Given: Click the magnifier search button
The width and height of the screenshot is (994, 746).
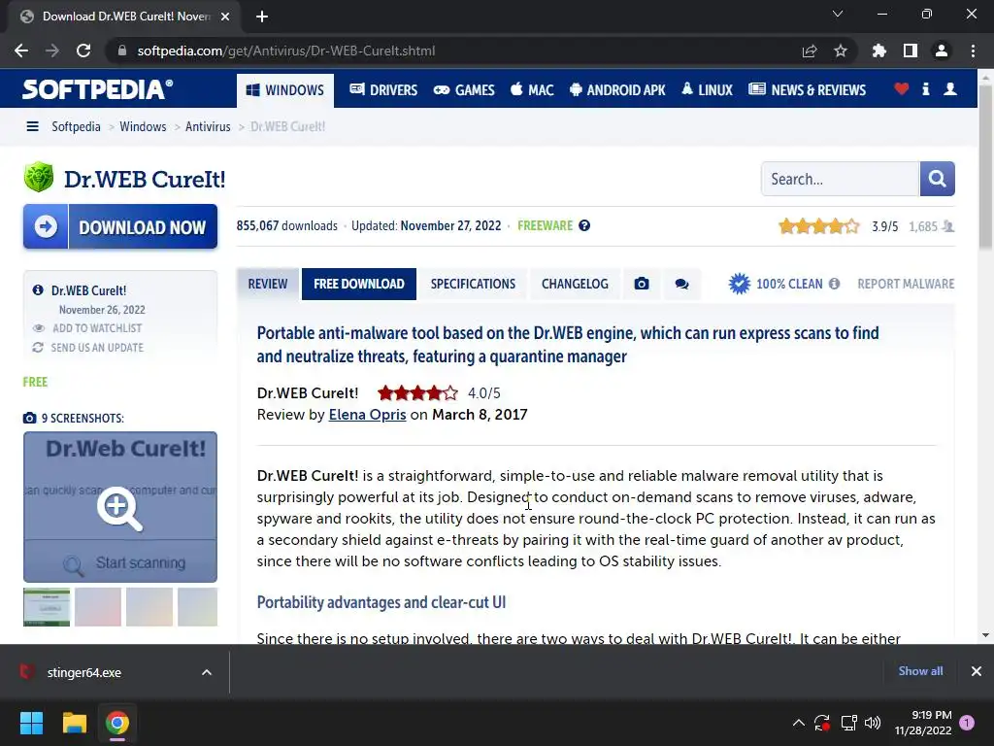Looking at the screenshot, I should 937,179.
